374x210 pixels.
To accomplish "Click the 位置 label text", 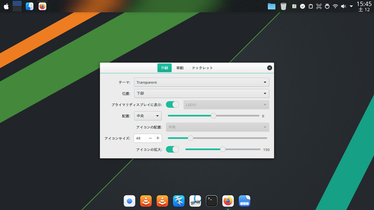I will tap(126, 93).
